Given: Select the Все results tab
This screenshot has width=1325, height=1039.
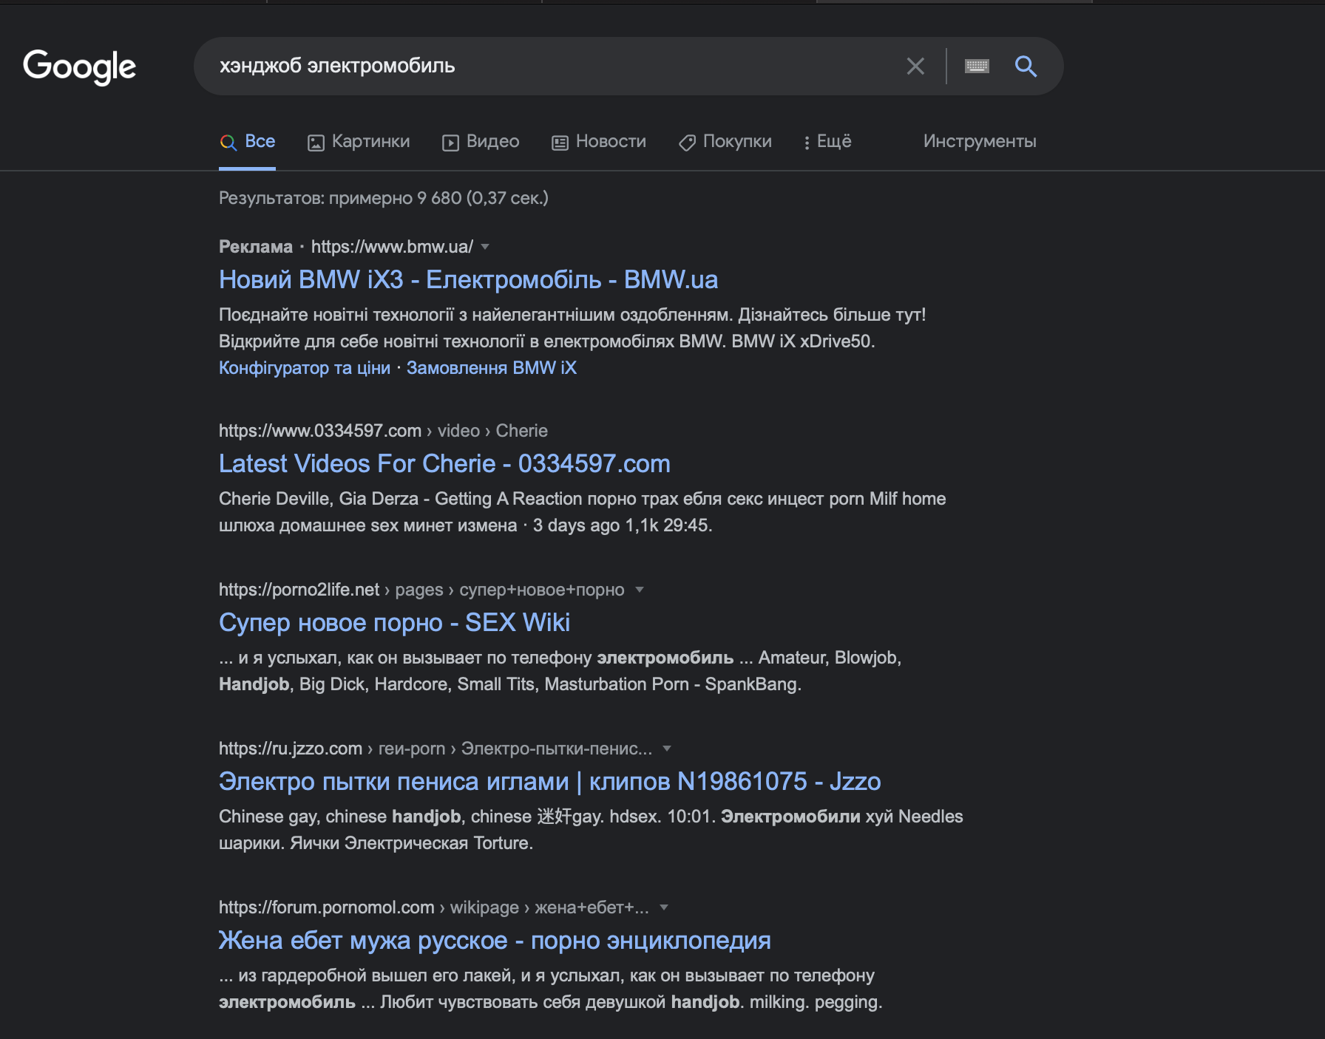Looking at the screenshot, I should tap(248, 142).
